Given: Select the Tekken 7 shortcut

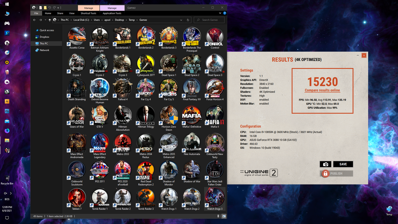Looking at the screenshot, I should tap(77, 199).
